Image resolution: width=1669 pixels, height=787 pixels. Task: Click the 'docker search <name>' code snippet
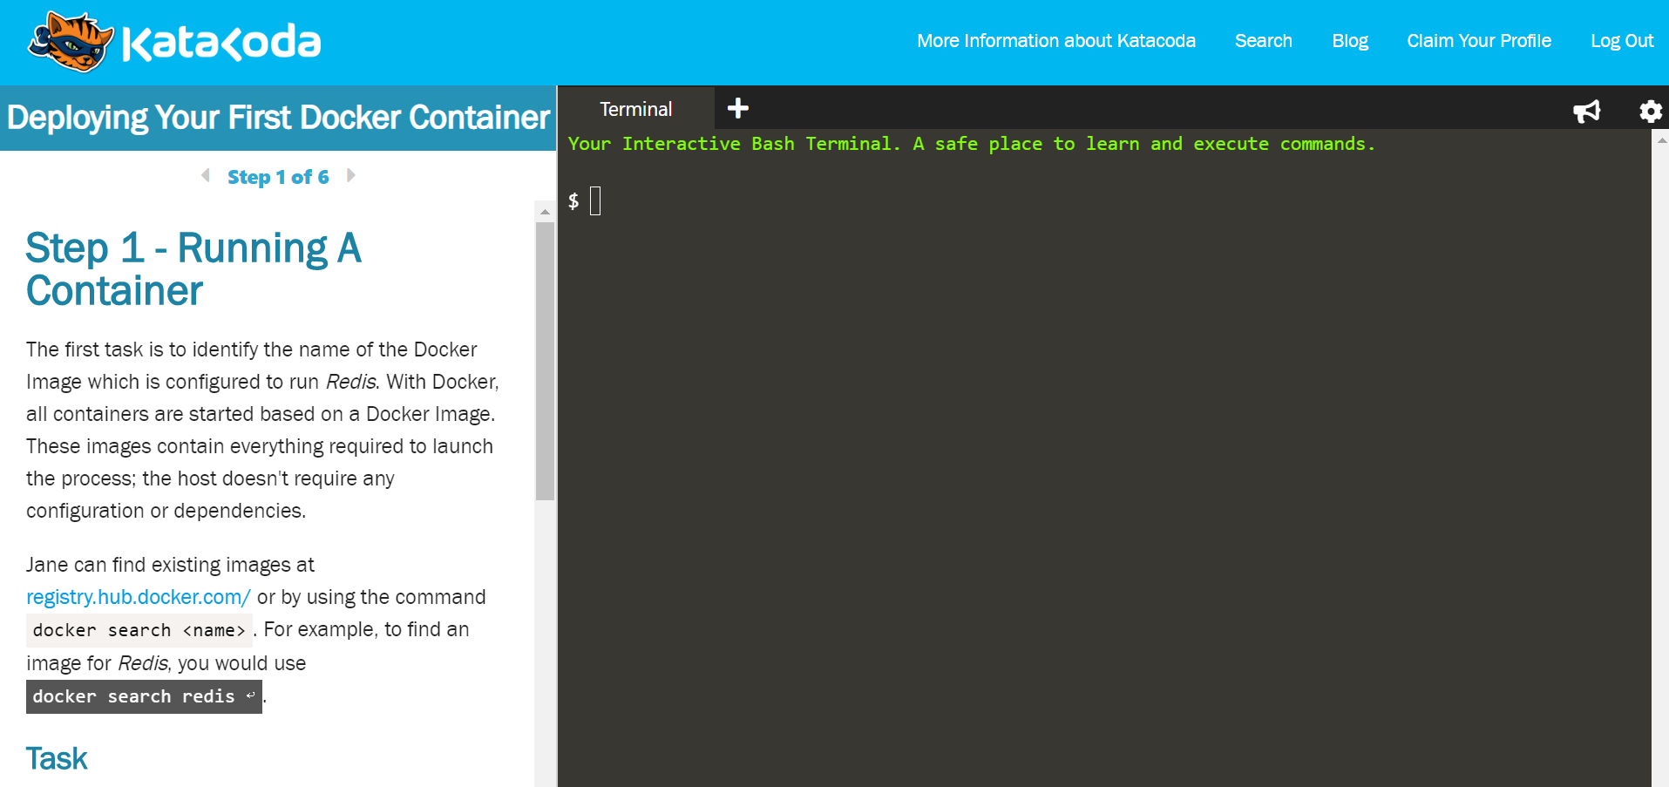click(x=139, y=630)
